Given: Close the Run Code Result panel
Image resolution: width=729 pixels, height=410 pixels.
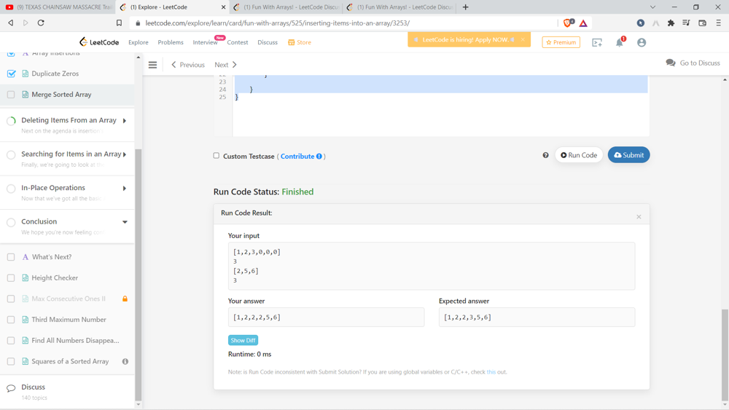Looking at the screenshot, I should click(639, 217).
